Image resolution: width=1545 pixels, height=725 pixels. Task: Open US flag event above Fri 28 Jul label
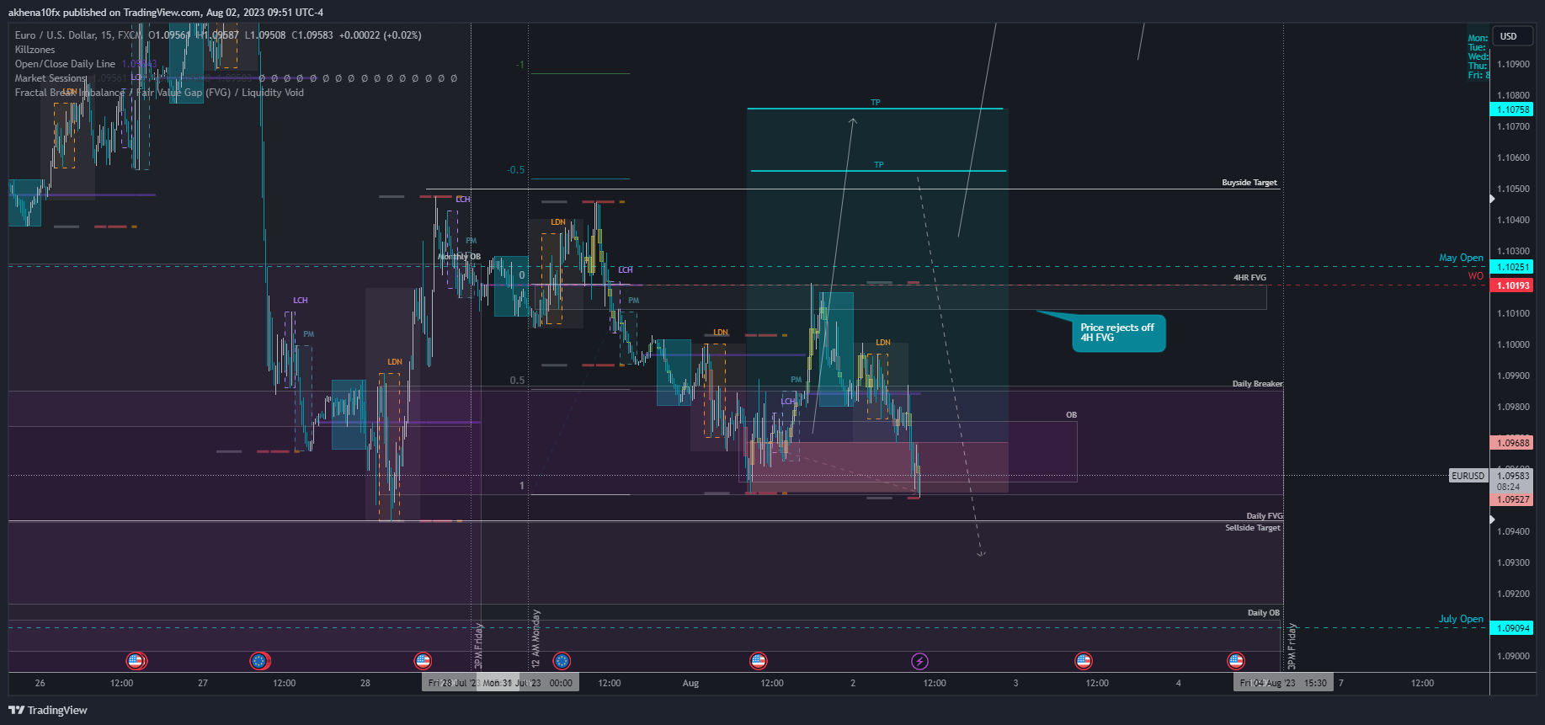(x=423, y=661)
